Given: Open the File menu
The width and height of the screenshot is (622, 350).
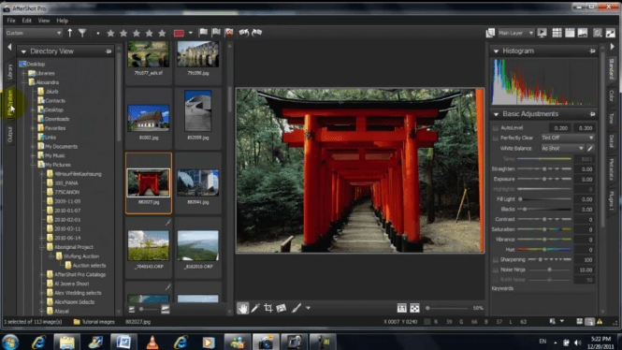Looking at the screenshot, I should [x=11, y=21].
